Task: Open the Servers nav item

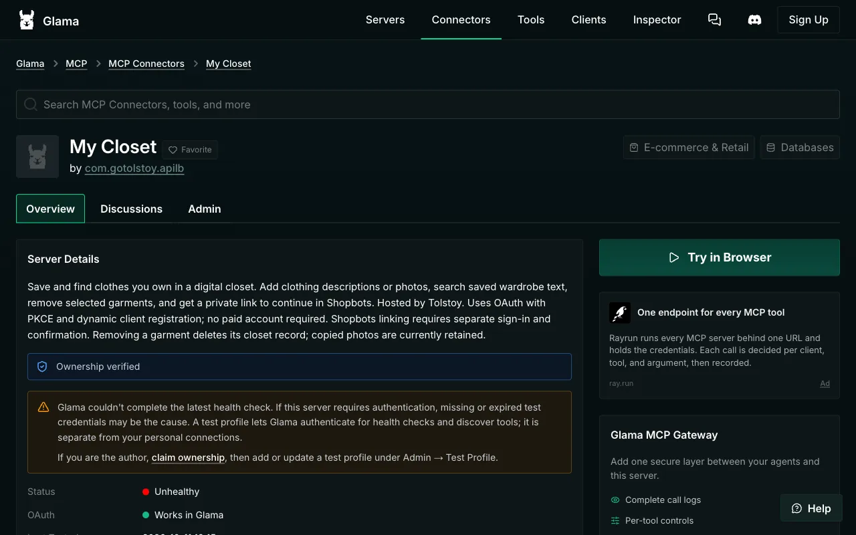Action: pos(385,20)
